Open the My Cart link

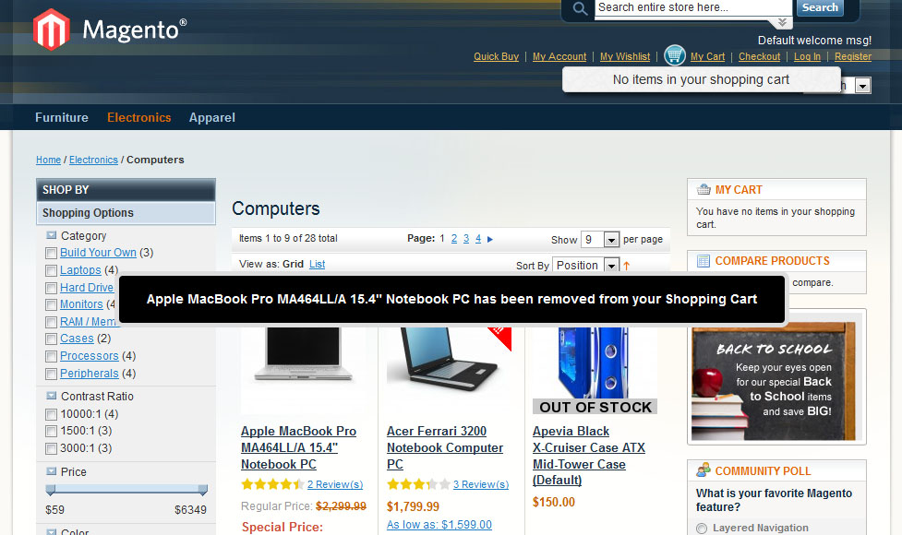point(707,56)
